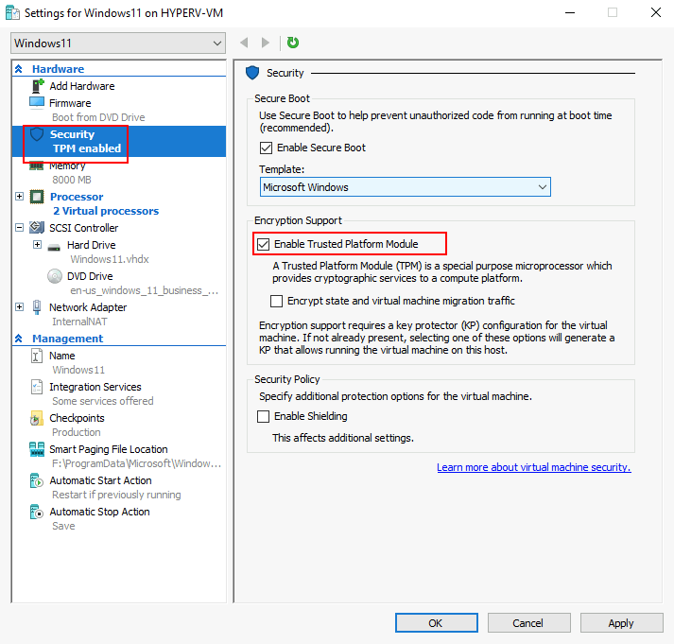Expand the Processor tree node

click(x=19, y=197)
